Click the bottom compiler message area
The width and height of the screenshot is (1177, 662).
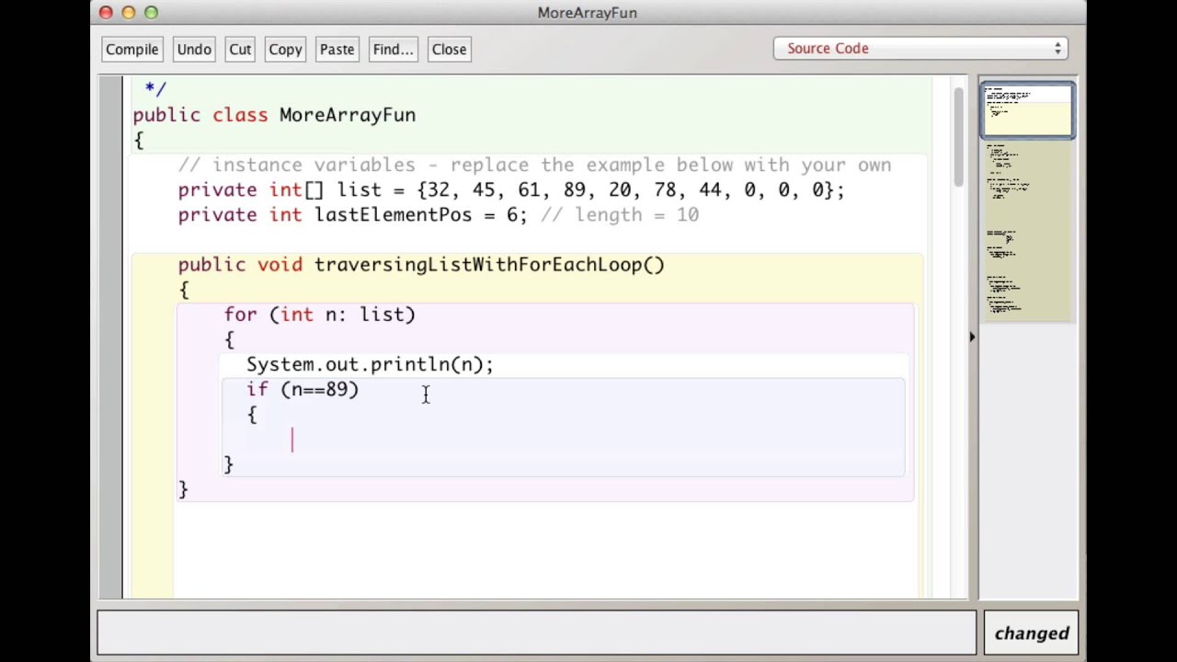tap(536, 633)
